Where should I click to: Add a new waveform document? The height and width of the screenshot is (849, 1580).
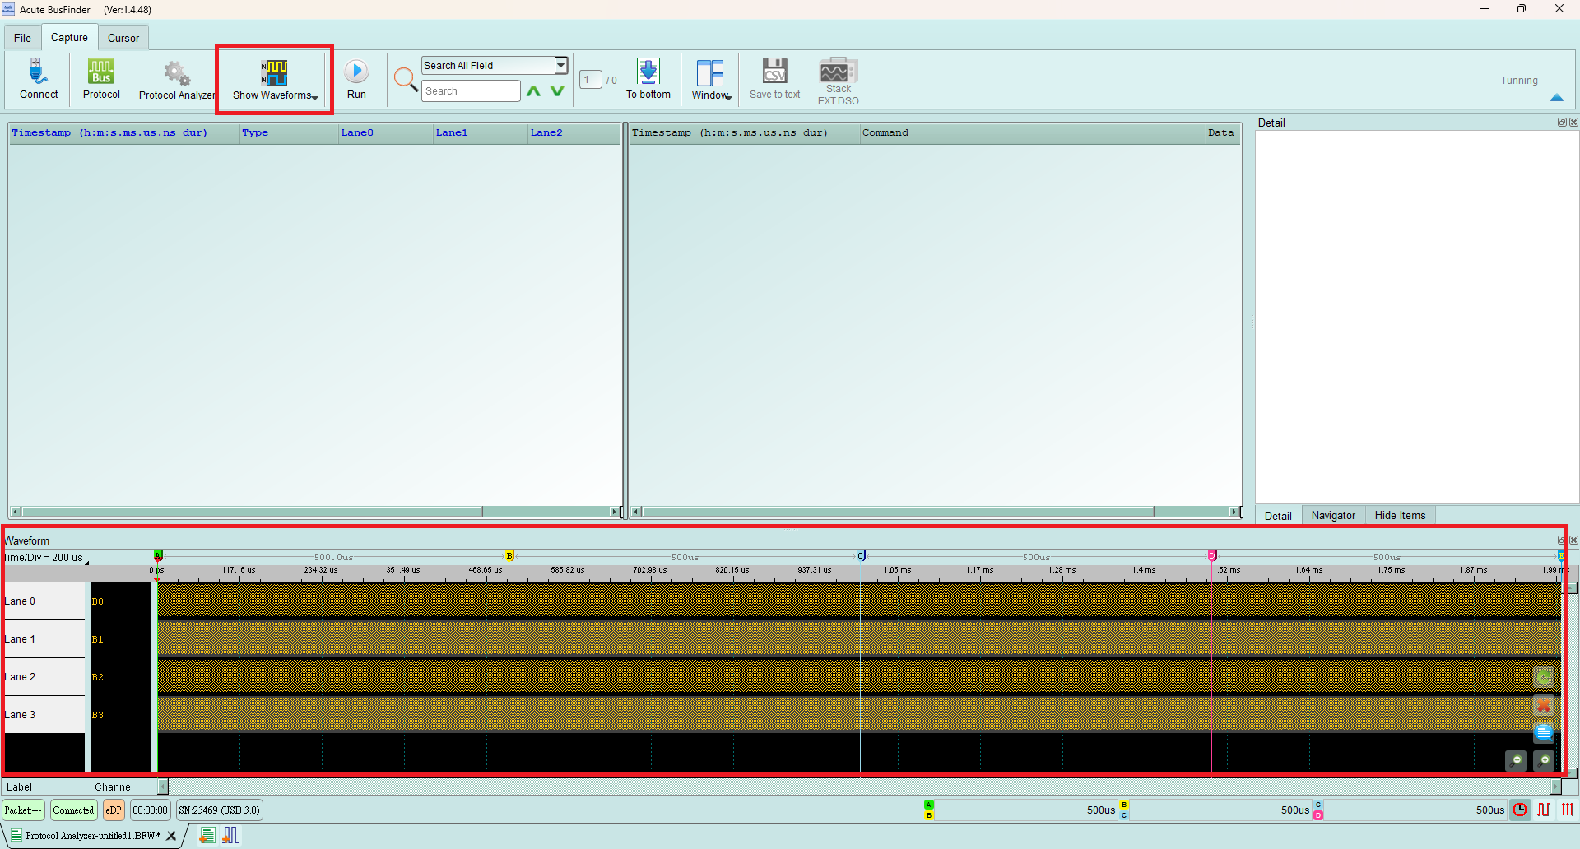(x=230, y=836)
